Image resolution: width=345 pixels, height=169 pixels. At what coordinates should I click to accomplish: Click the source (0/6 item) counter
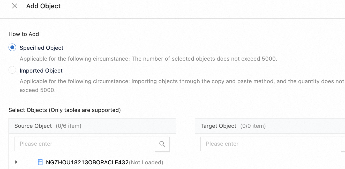click(x=69, y=126)
